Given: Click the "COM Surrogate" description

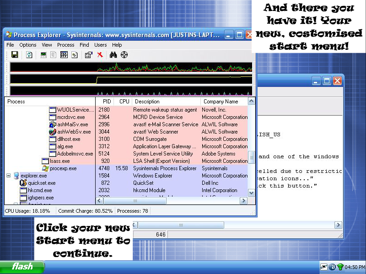Looking at the screenshot, I should (x=150, y=139).
